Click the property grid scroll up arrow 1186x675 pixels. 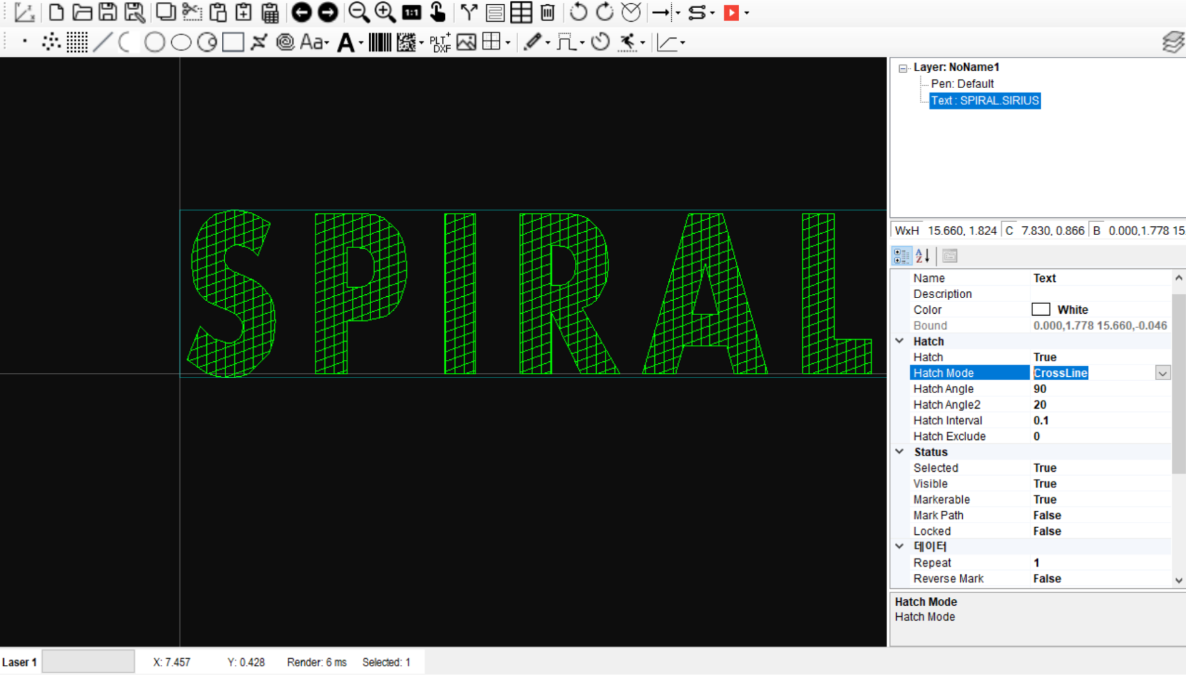click(1179, 277)
